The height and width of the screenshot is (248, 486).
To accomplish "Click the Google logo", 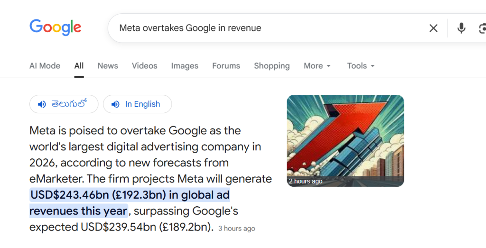I will pos(55,28).
